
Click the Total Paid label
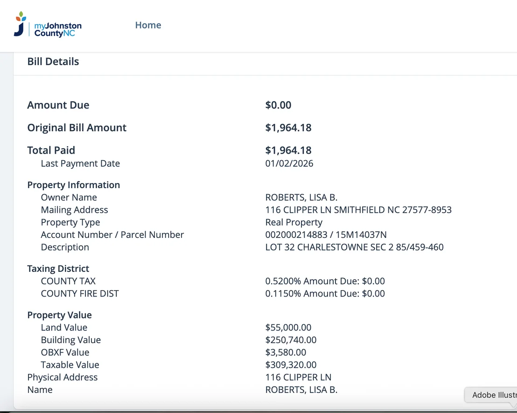click(x=51, y=150)
